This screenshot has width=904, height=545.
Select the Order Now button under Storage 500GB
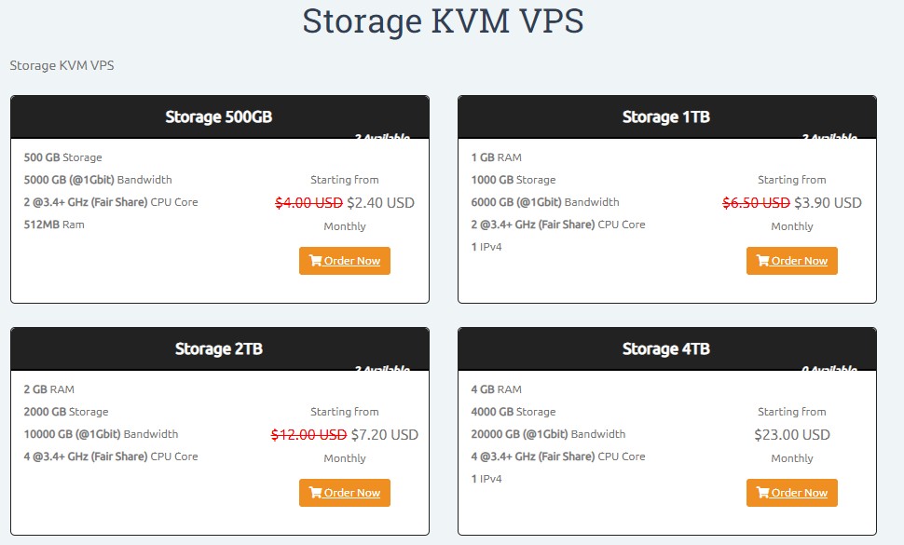point(345,261)
